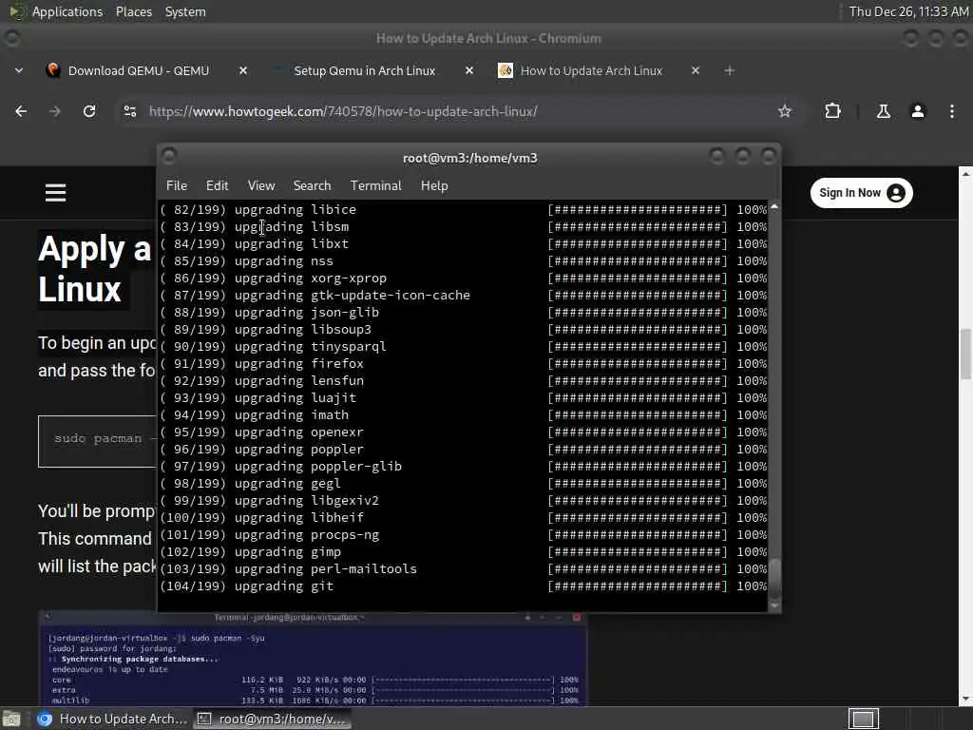Click the sudo pacman code box

[x=98, y=441]
